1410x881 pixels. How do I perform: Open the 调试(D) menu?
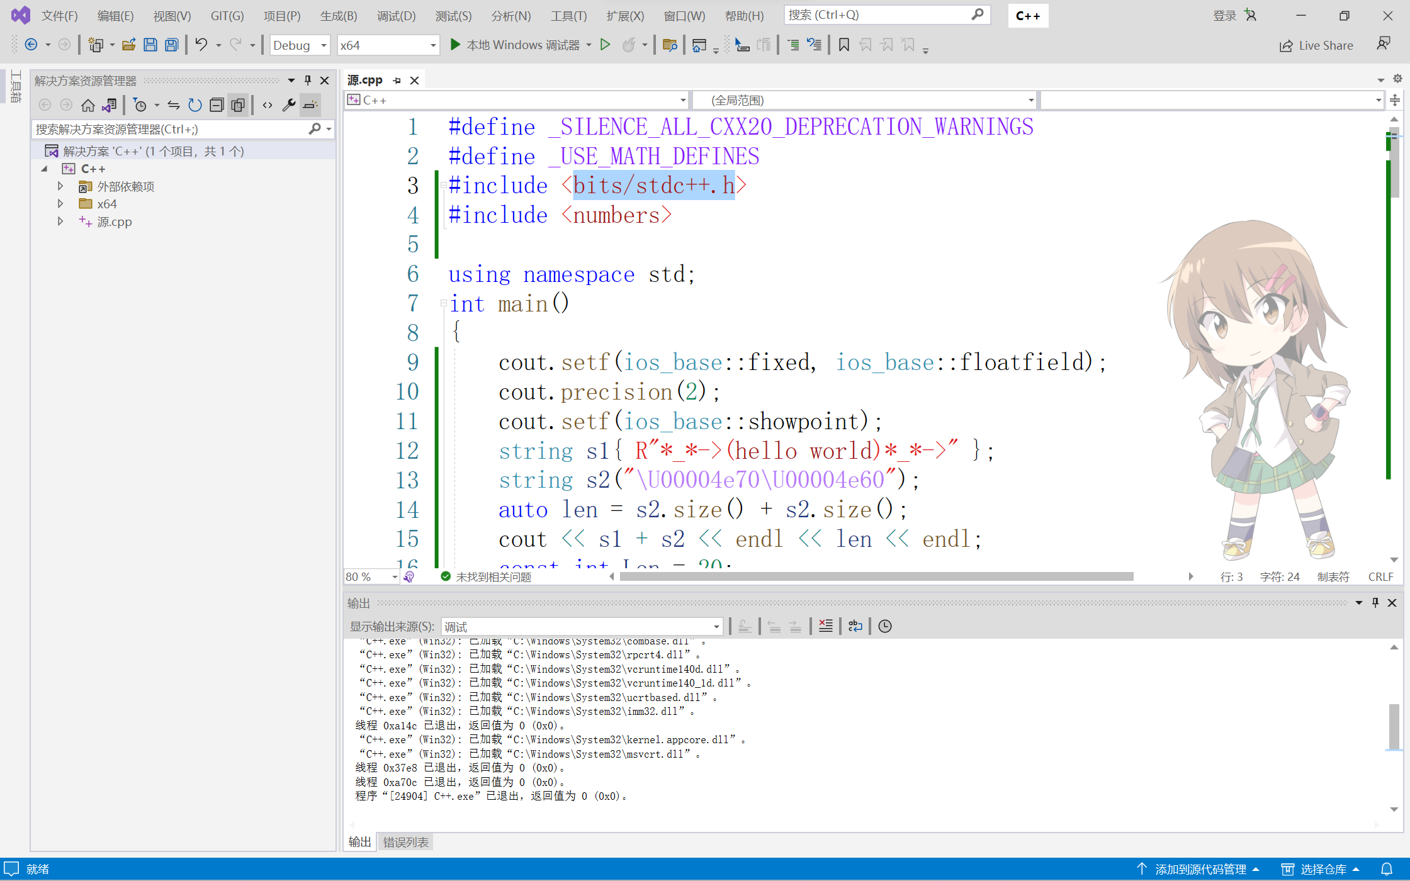tap(397, 16)
